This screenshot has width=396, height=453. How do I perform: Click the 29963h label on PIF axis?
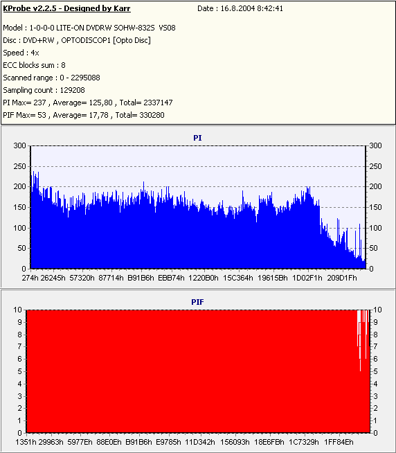click(x=51, y=442)
